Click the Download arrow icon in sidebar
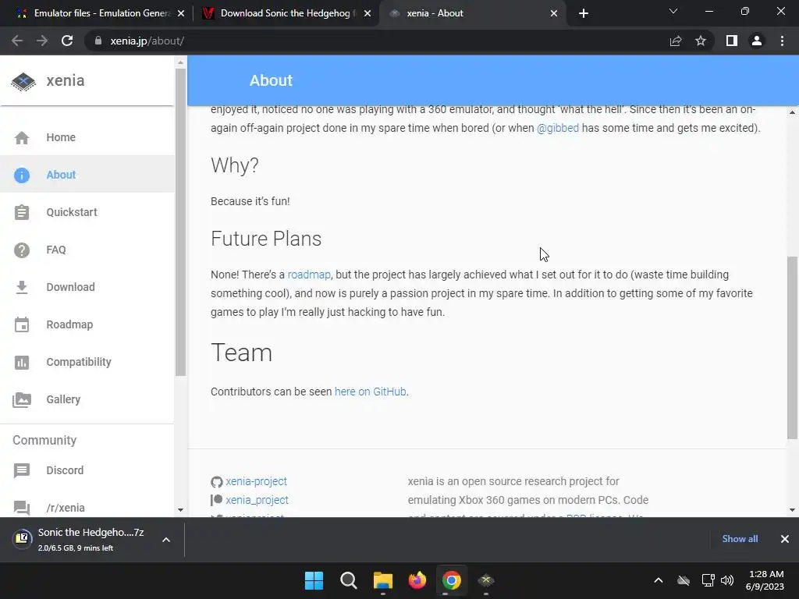 click(22, 287)
